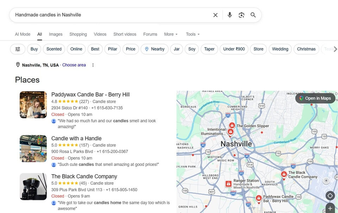
Task: Click the magnifying glass search button
Action: click(x=253, y=15)
